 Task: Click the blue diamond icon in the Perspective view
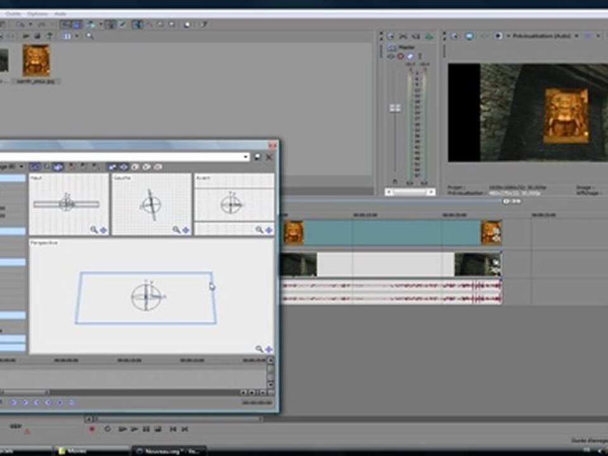269,349
